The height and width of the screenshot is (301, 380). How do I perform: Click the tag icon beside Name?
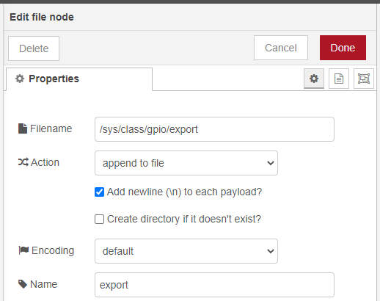click(x=23, y=284)
